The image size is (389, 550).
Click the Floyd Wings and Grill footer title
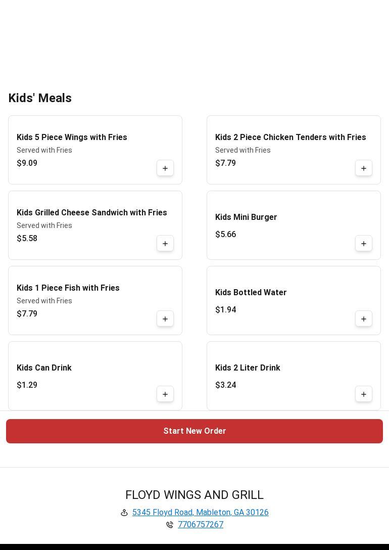tap(194, 495)
